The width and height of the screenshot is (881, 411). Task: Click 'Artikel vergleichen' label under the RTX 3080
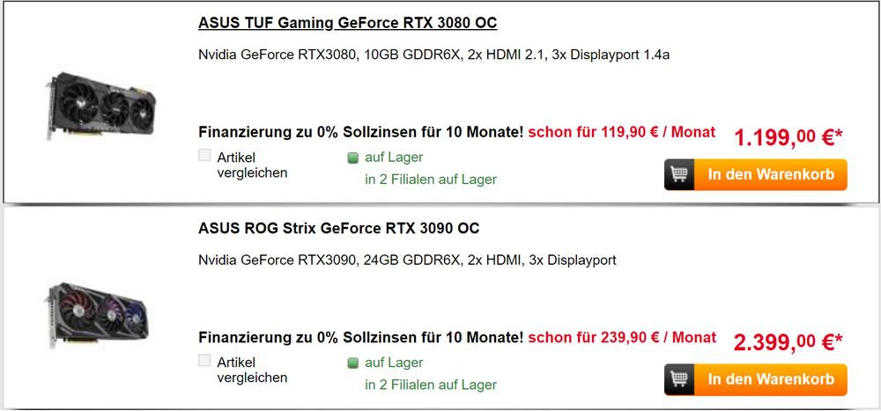tap(252, 165)
